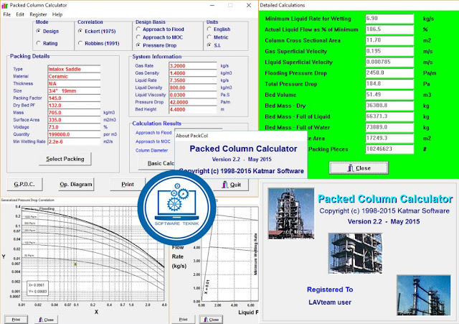Click the Gas Rate input field

[193, 66]
